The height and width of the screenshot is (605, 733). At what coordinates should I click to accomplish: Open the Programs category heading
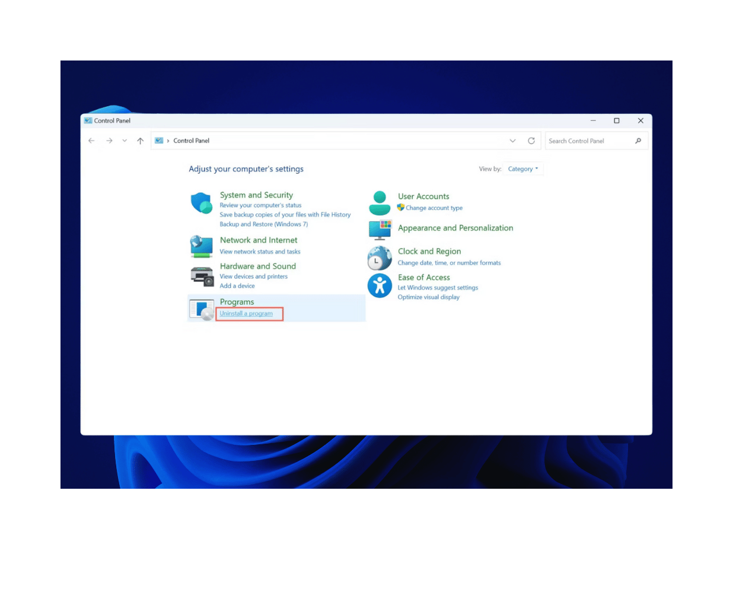coord(237,302)
